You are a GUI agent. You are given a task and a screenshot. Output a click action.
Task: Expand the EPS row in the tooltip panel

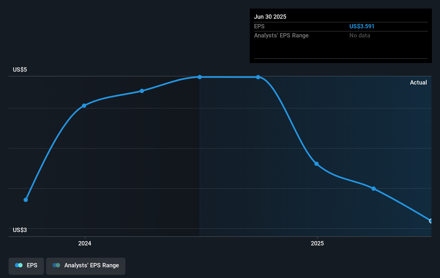coord(259,26)
